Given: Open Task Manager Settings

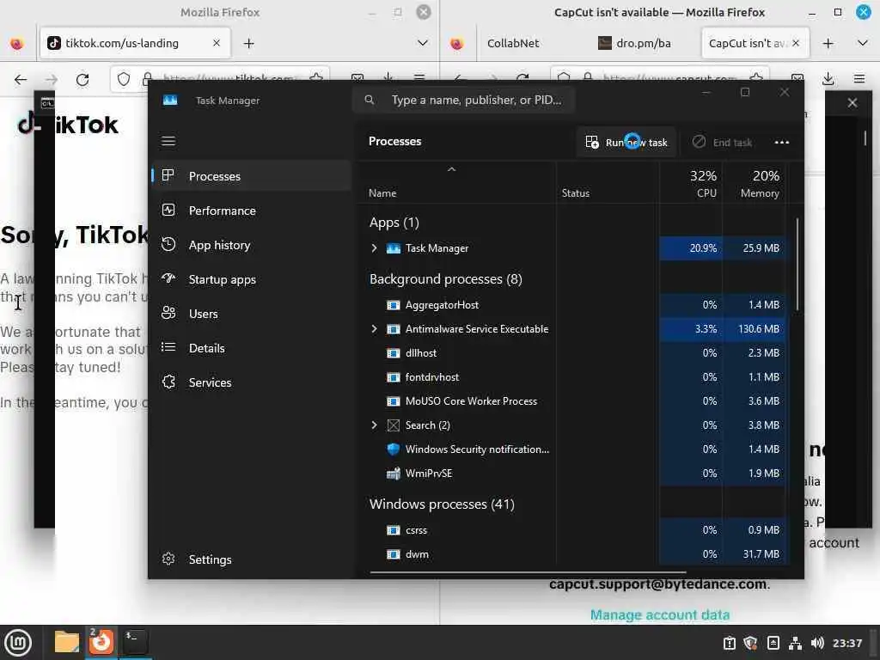Looking at the screenshot, I should (252, 559).
